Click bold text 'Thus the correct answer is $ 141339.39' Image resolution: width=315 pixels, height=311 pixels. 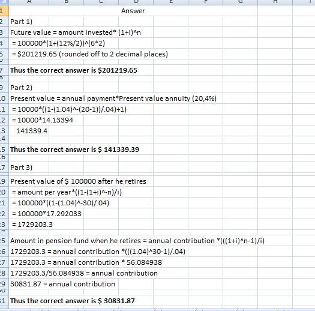(74, 149)
